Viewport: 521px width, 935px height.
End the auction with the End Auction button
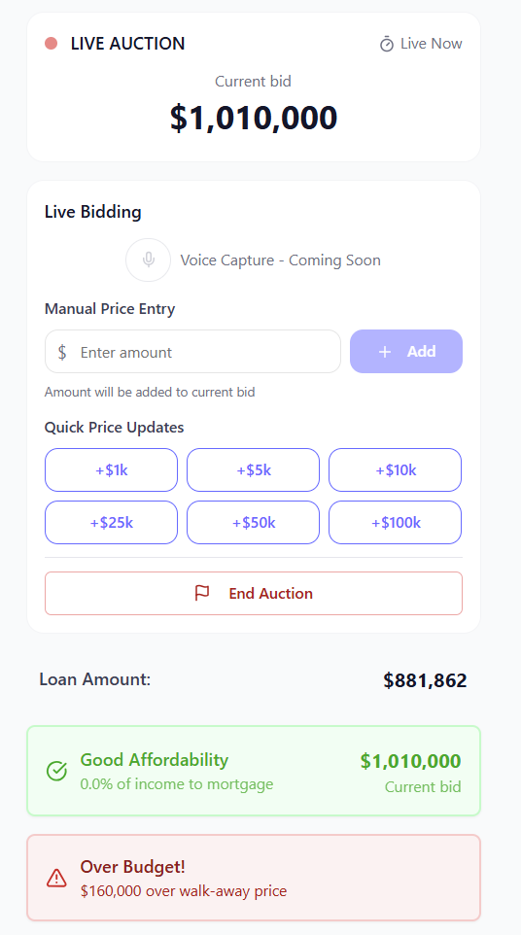point(254,593)
